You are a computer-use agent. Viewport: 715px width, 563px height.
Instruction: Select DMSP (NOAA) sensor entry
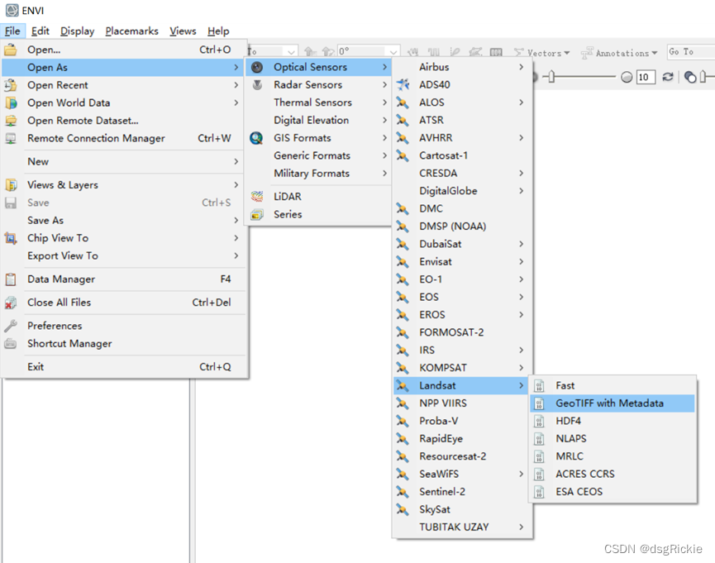[x=460, y=227]
